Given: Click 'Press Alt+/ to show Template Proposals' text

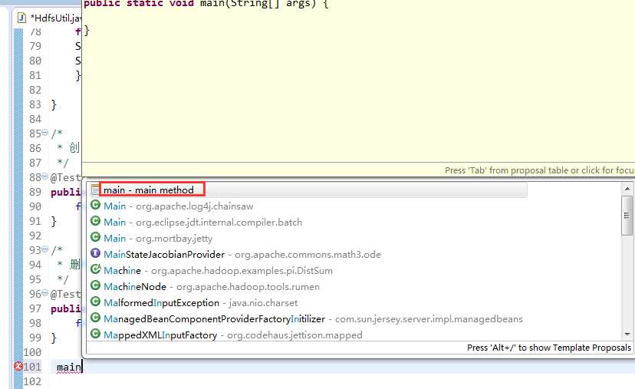Looking at the screenshot, I should (549, 348).
